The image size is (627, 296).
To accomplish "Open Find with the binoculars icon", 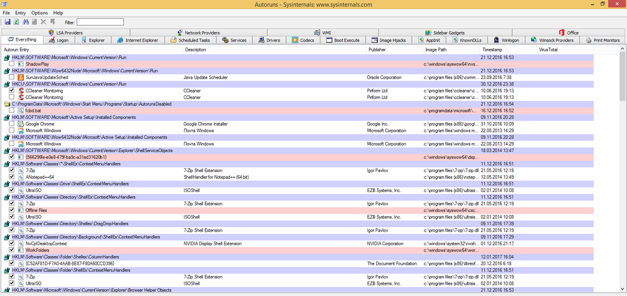I will click(x=26, y=23).
